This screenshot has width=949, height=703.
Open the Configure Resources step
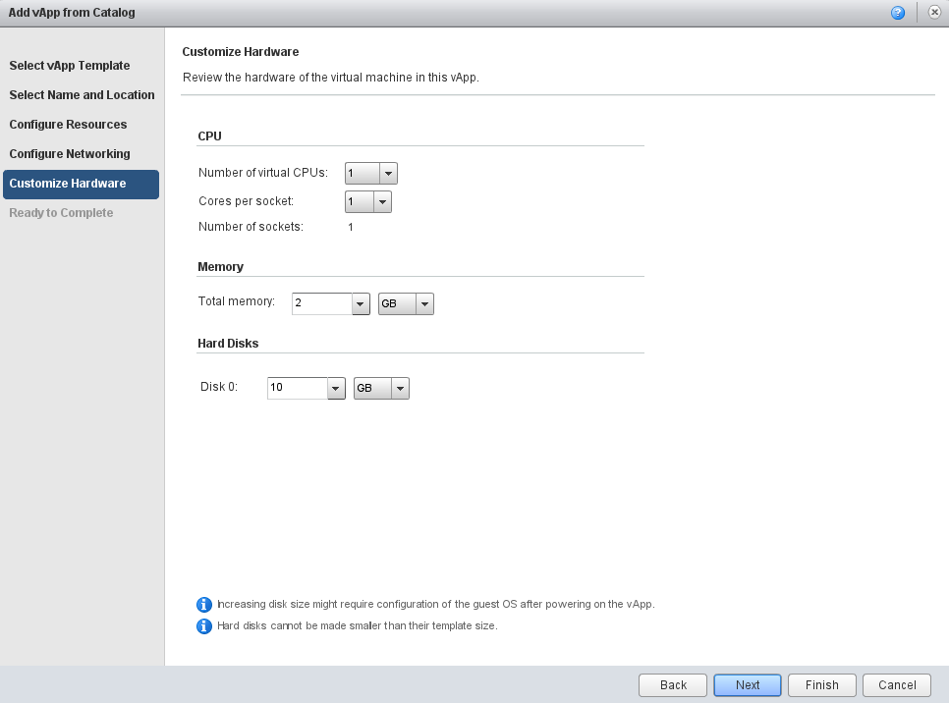[x=68, y=125]
